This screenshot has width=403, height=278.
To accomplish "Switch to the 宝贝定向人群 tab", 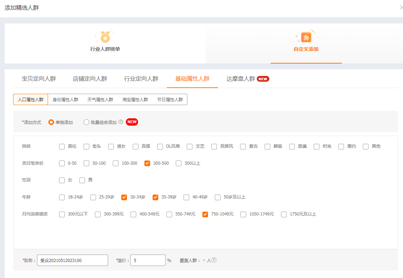I will (39, 79).
